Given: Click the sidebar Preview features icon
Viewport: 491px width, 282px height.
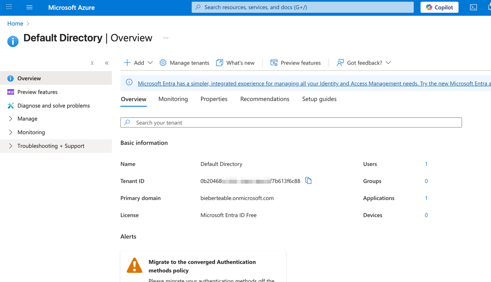Looking at the screenshot, I should [x=11, y=92].
